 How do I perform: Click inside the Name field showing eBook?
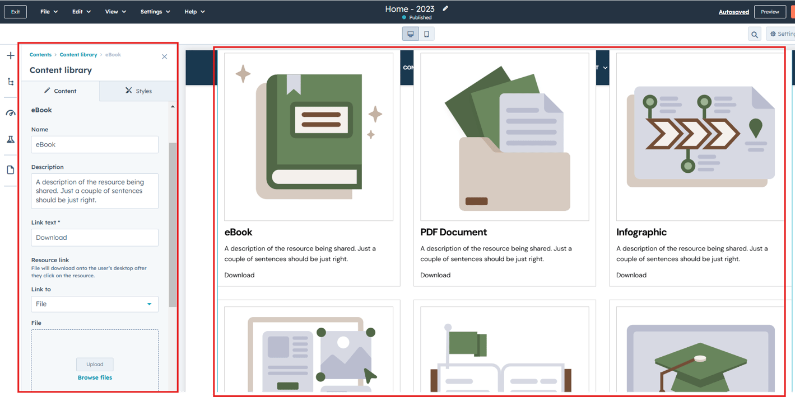tap(94, 144)
